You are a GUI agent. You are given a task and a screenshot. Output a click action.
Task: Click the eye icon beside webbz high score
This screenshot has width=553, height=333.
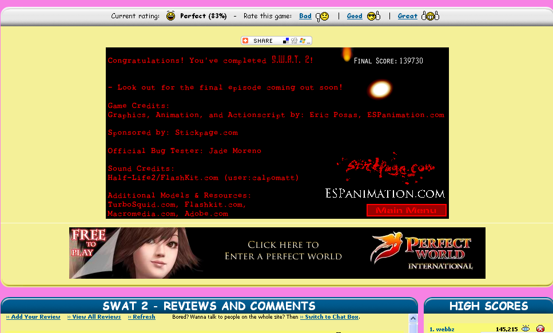pos(526,329)
